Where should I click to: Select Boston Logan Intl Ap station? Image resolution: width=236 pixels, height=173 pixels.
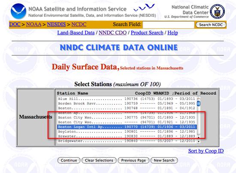[127, 127]
